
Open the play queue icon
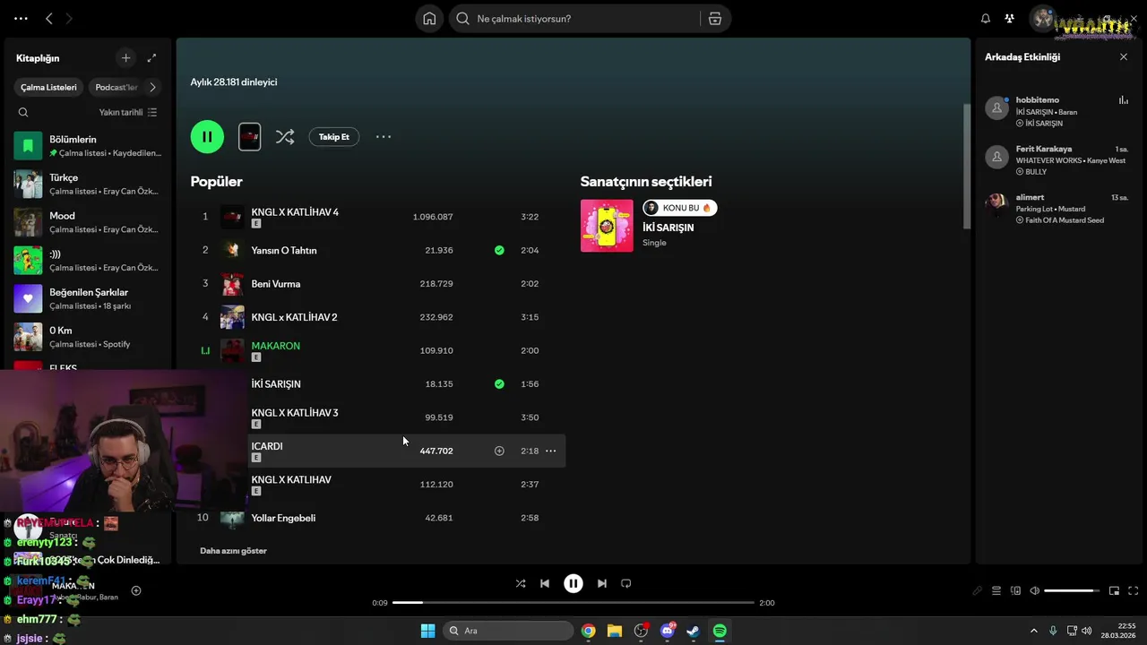(996, 591)
